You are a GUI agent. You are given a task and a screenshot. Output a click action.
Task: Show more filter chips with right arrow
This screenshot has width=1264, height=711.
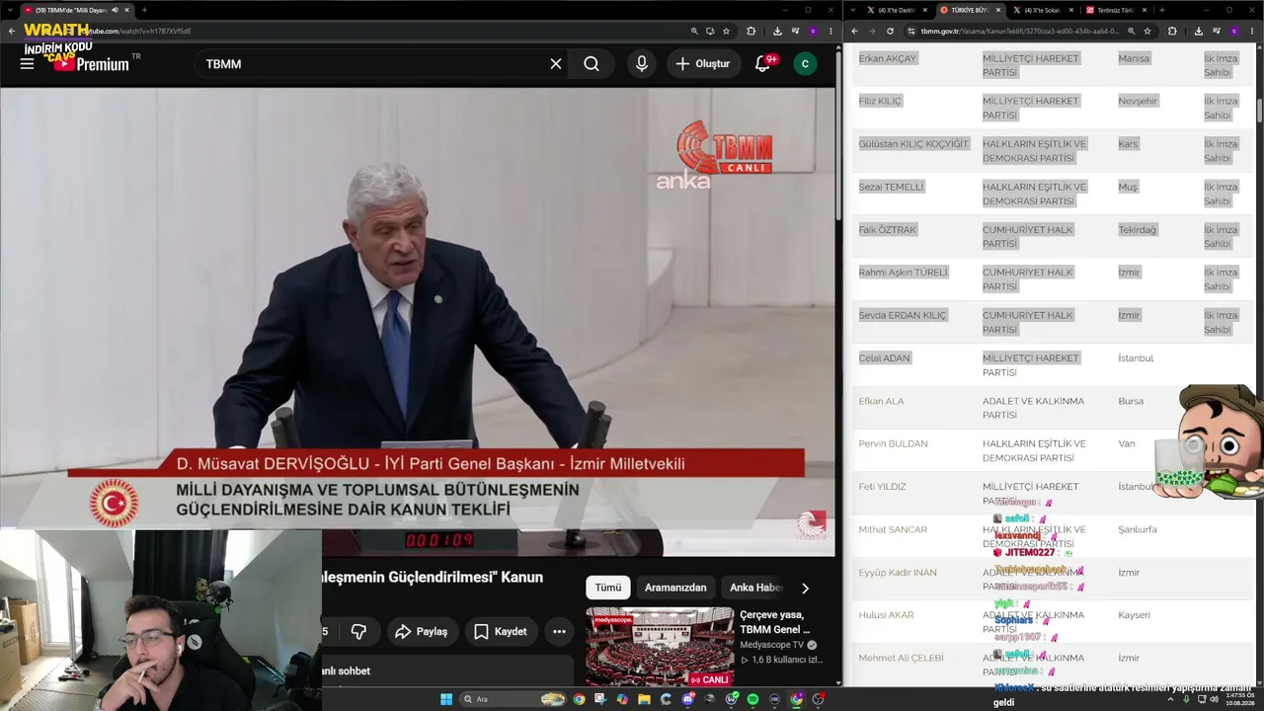(805, 588)
